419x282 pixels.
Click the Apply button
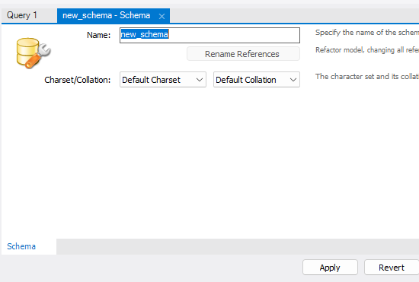pos(330,268)
